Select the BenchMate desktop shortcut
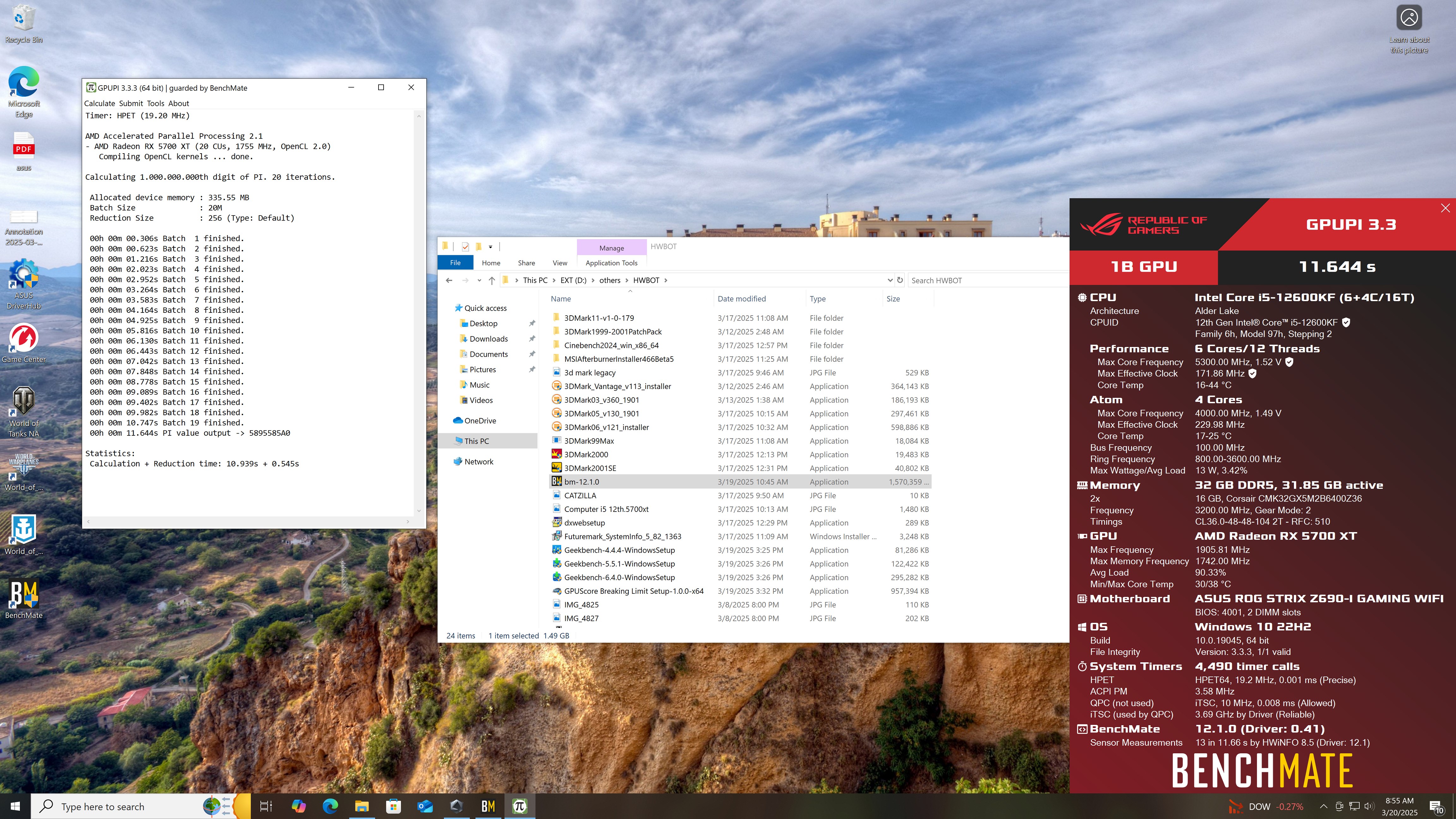Image resolution: width=1456 pixels, height=819 pixels. click(23, 600)
